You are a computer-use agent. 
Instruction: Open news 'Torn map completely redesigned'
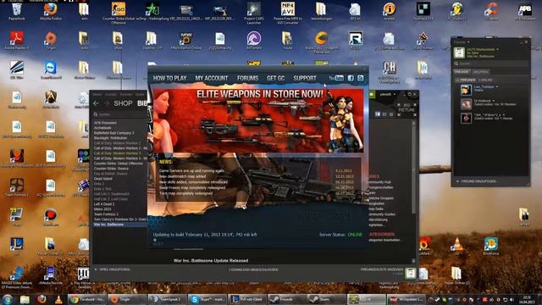185,193
